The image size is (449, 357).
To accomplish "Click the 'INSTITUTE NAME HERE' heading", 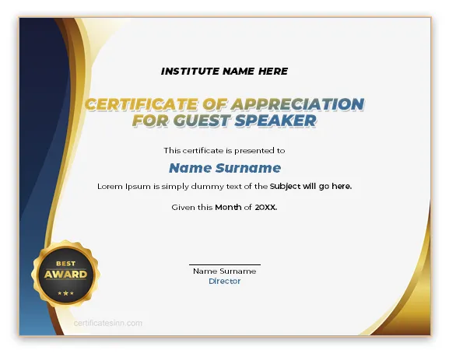I will pyautogui.click(x=224, y=72).
